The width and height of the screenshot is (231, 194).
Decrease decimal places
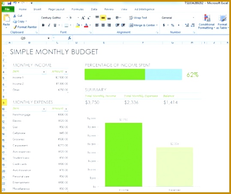pyautogui.click(x=193, y=25)
